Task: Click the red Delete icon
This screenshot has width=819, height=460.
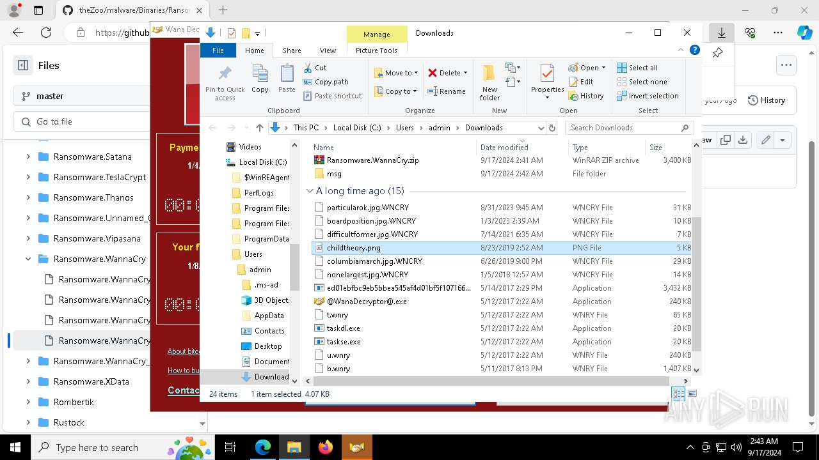Action: pyautogui.click(x=433, y=73)
